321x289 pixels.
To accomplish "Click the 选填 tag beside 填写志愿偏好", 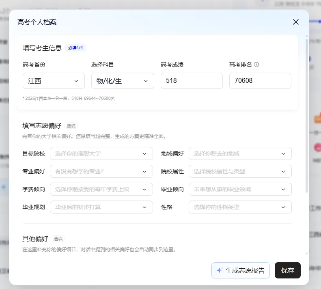I will [x=71, y=126].
